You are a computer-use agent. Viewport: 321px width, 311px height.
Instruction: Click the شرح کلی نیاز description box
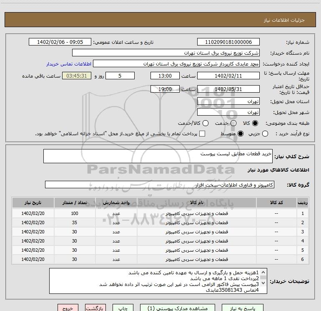click(x=158, y=156)
